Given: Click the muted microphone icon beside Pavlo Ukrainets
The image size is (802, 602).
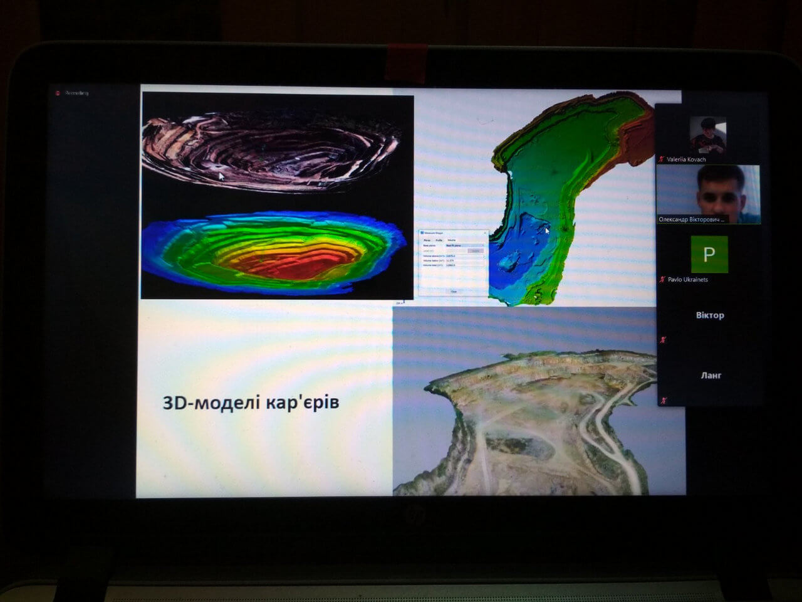Looking at the screenshot, I should [x=662, y=280].
